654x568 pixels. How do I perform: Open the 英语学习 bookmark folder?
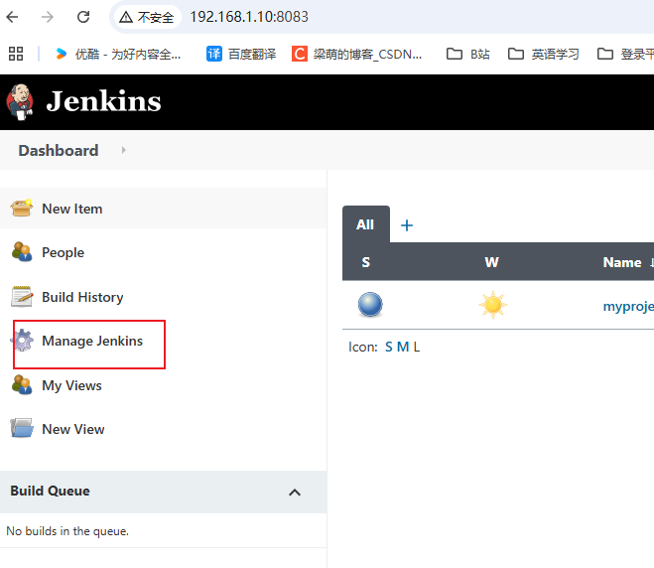tap(543, 54)
